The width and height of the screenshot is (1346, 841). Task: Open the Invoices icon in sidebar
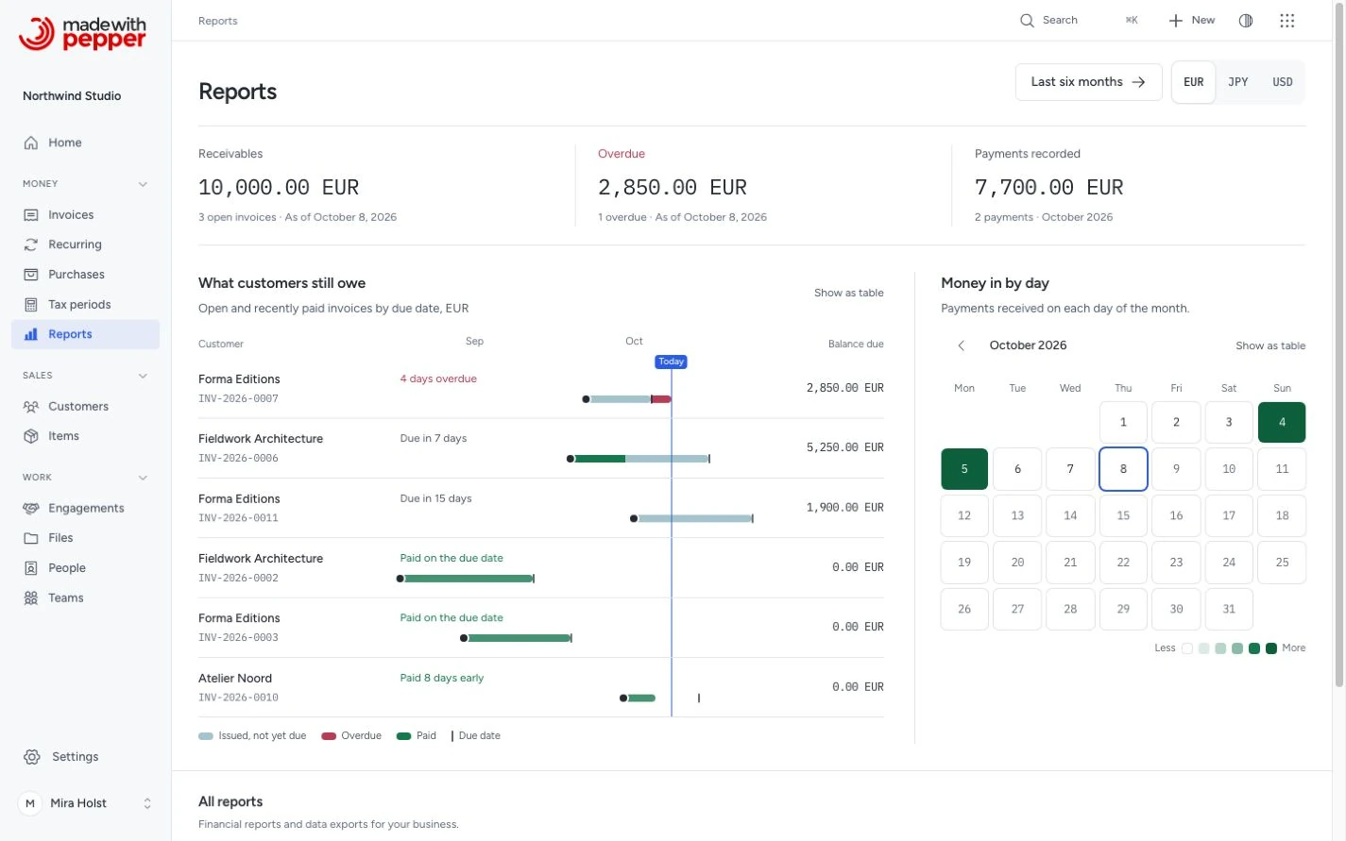31,215
